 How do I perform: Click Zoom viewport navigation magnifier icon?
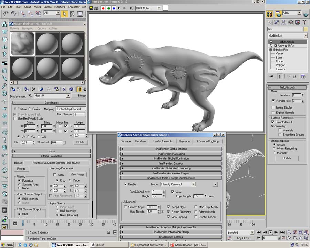289,232
